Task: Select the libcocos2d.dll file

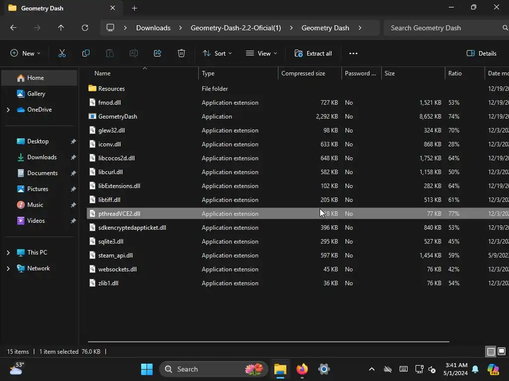Action: coord(116,158)
